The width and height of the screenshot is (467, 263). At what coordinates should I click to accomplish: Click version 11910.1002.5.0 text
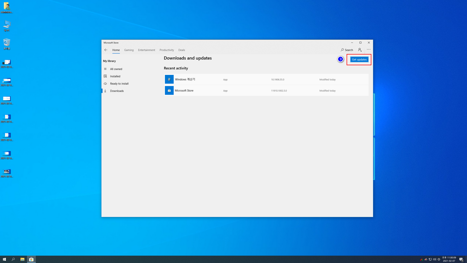(279, 91)
